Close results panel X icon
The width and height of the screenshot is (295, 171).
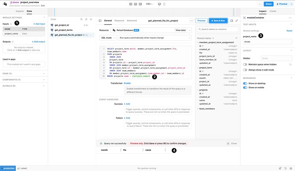228,144
